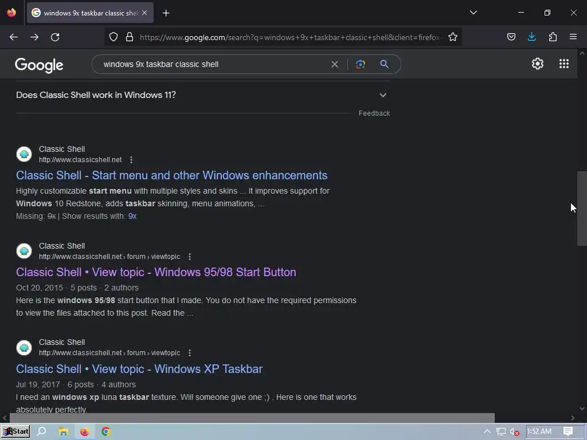Launch Chrome from the taskbar
Viewport: 587px width, 440px height.
106,432
